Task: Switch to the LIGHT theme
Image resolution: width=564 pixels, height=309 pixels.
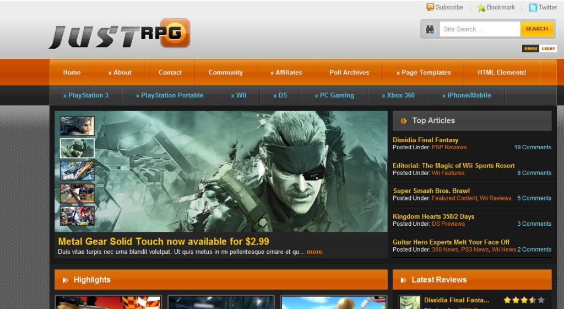Action: click(548, 48)
